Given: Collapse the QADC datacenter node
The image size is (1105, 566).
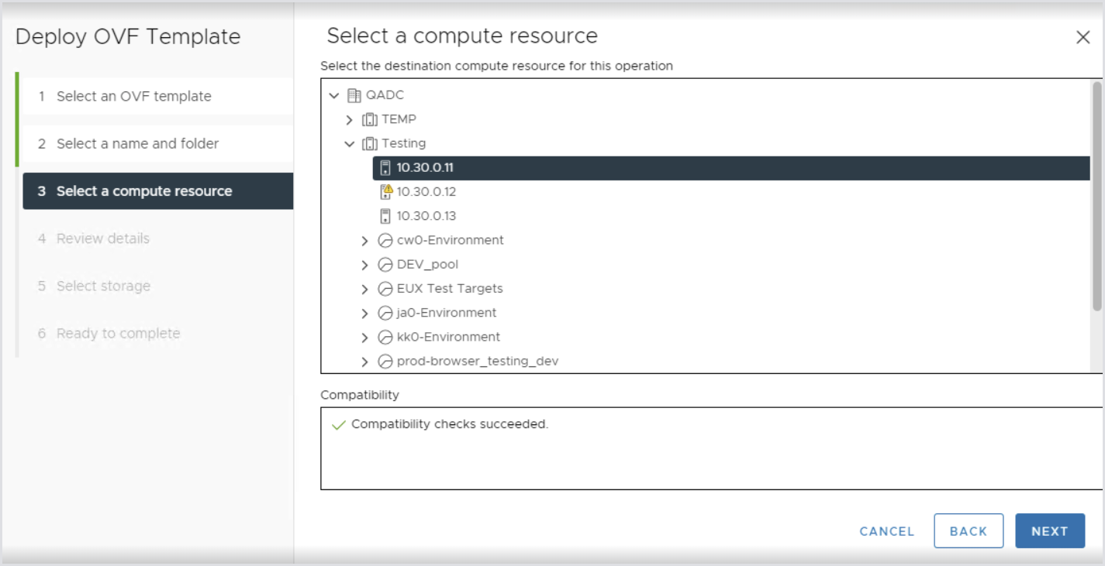Looking at the screenshot, I should click(334, 95).
